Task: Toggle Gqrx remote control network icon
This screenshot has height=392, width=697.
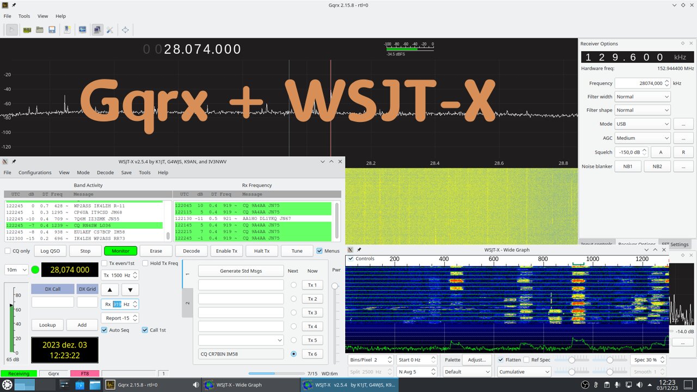Action: point(97,29)
